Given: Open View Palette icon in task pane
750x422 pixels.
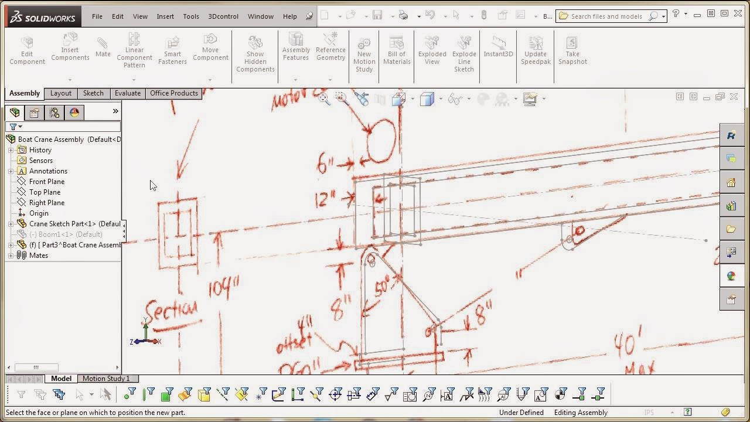Looking at the screenshot, I should click(x=731, y=253).
